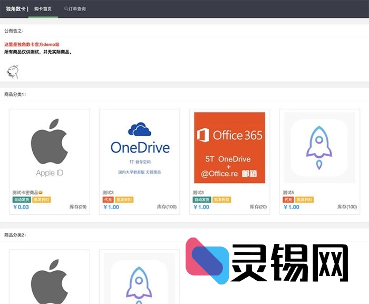Click the 独角数卡 site brand
Screen dimensions: 369x304
pos(15,9)
